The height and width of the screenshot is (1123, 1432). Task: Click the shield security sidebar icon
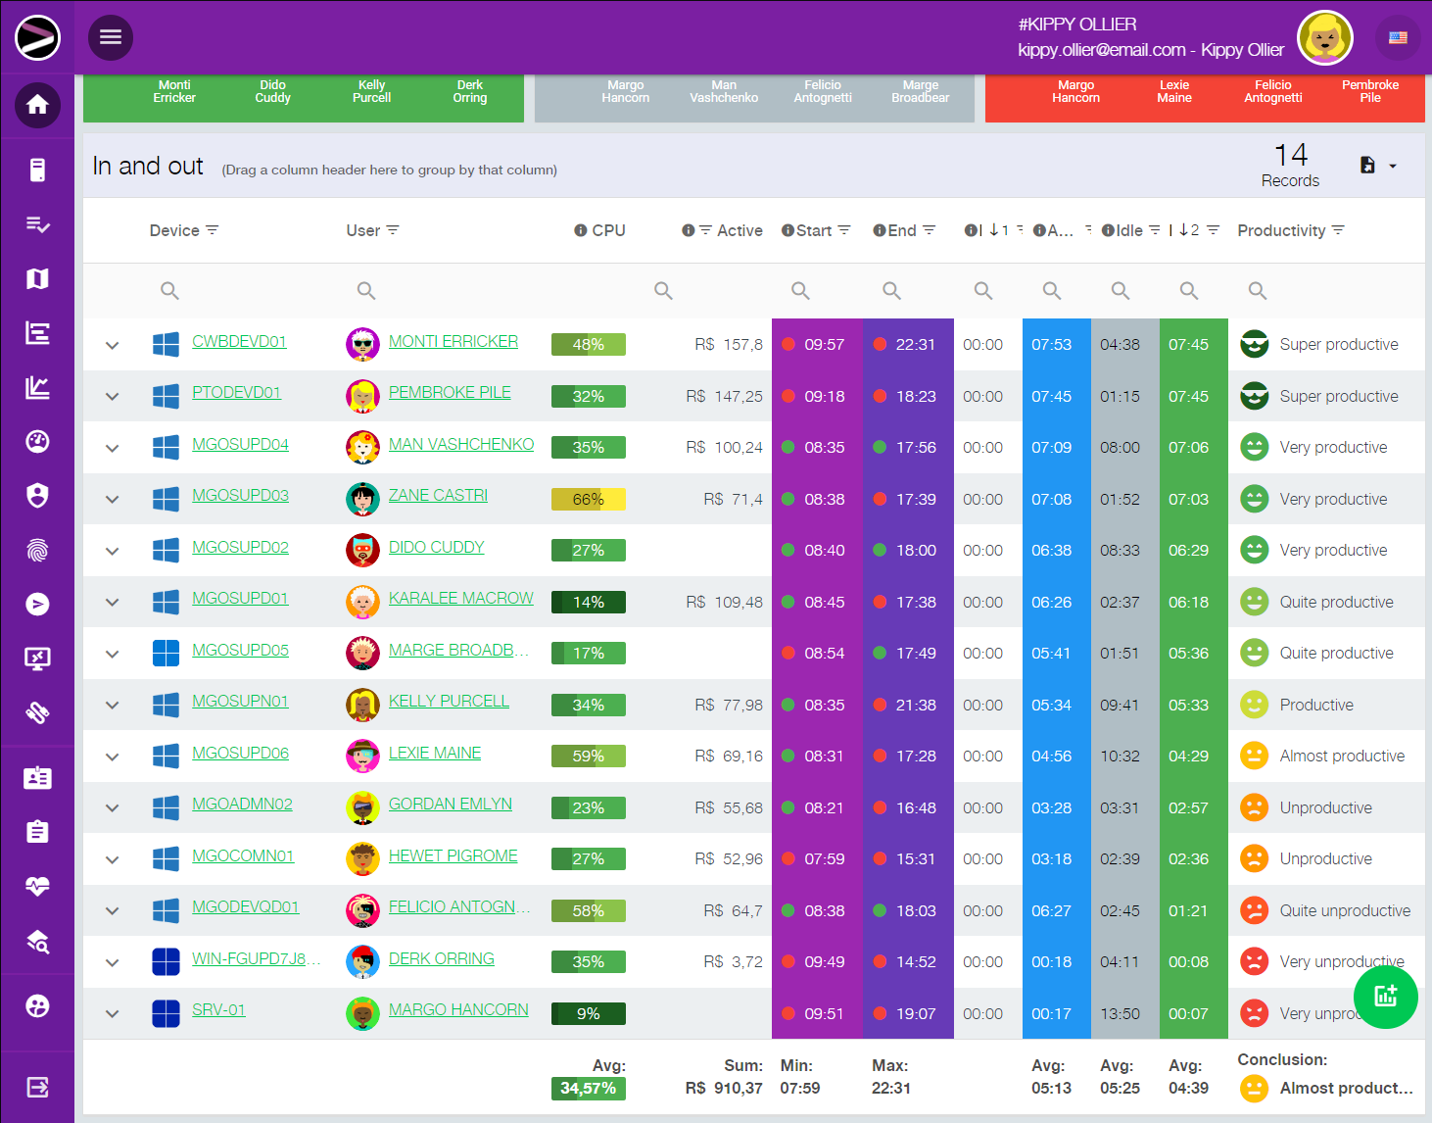pyautogui.click(x=37, y=496)
